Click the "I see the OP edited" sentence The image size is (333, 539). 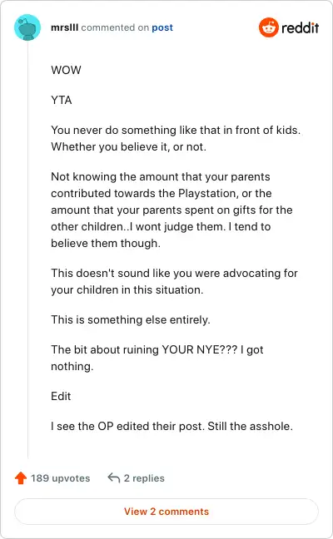tap(172, 426)
